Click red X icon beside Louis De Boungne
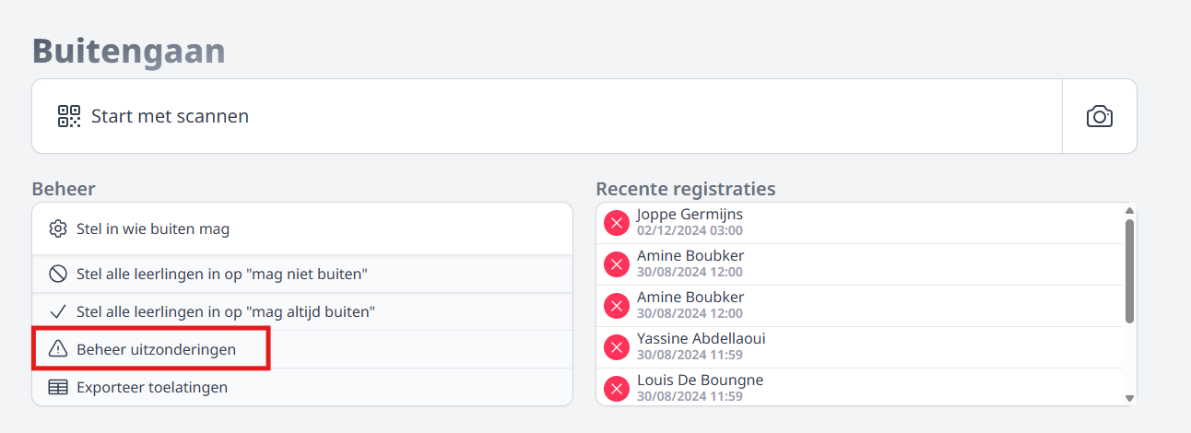The height and width of the screenshot is (433, 1191). [616, 388]
